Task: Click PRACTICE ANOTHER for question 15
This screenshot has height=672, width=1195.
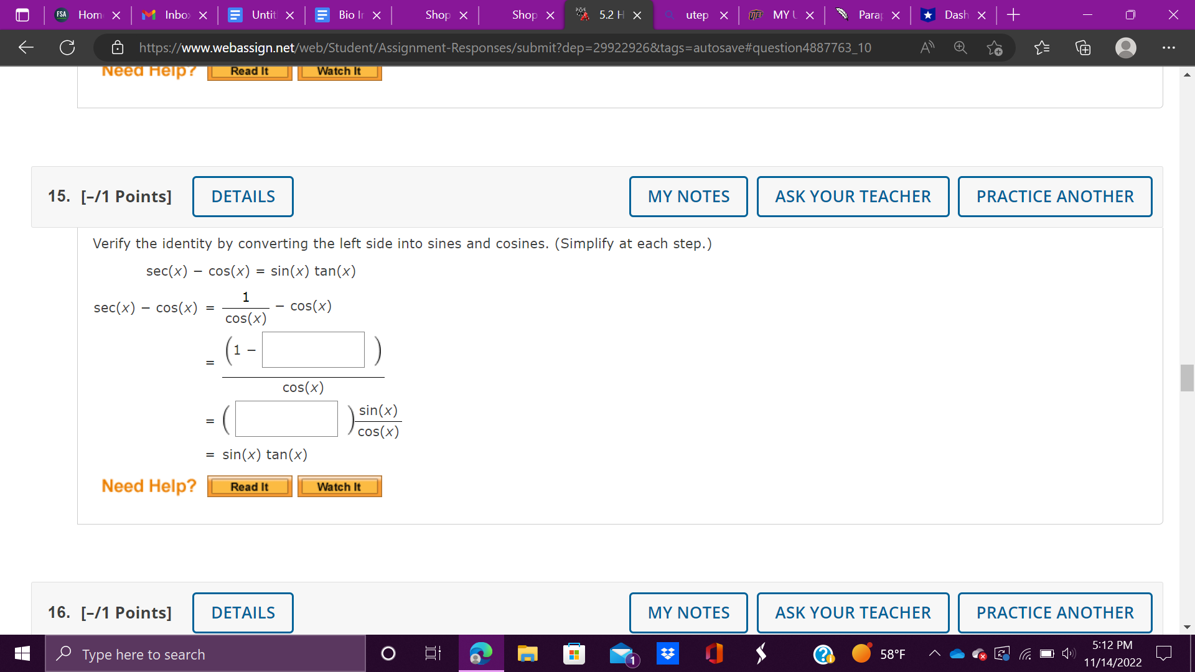Action: pos(1054,197)
